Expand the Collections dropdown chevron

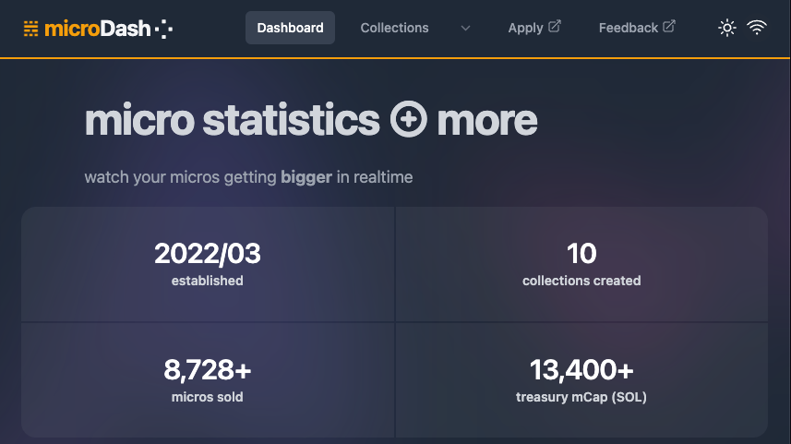point(465,29)
